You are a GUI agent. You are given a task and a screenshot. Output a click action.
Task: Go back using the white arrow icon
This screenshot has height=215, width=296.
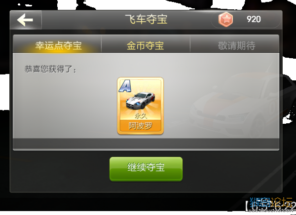pos(25,20)
